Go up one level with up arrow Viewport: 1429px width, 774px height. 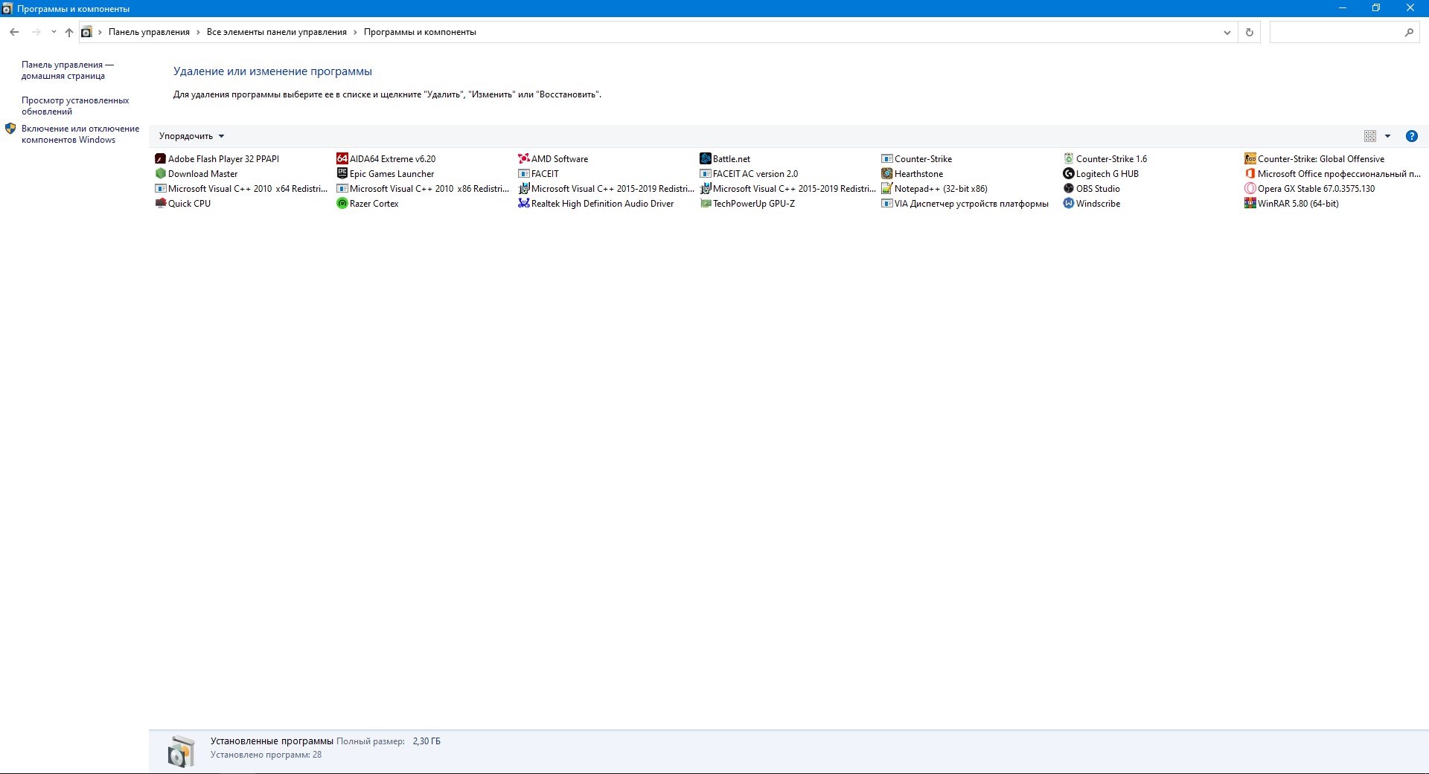[x=69, y=32]
